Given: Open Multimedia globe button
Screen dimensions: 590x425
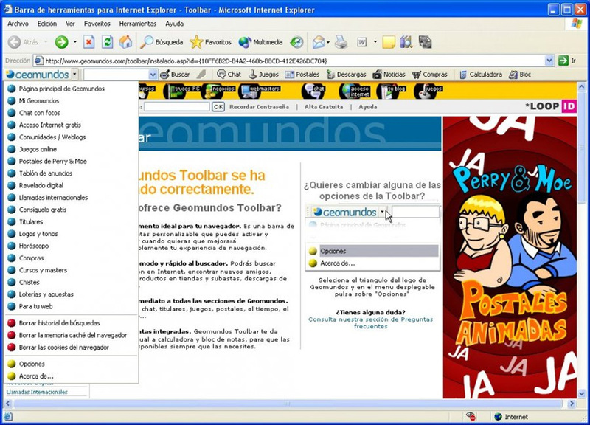Looking at the screenshot, I should [260, 42].
